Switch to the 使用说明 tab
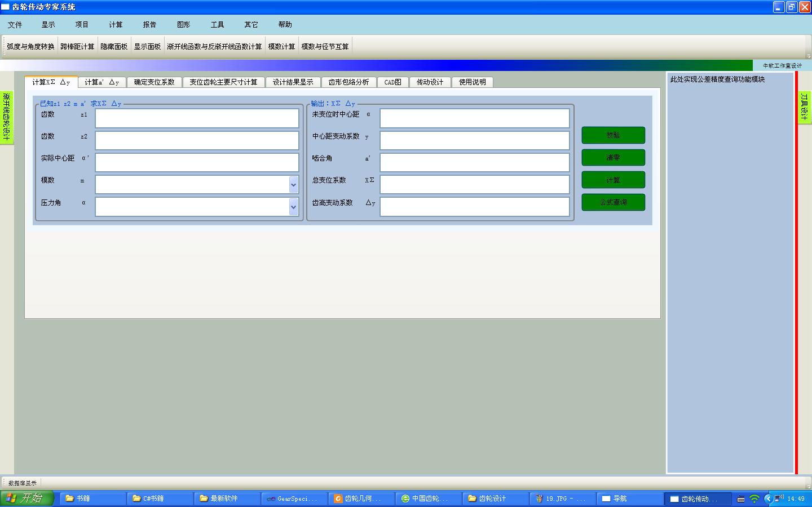The width and height of the screenshot is (812, 507). click(473, 82)
